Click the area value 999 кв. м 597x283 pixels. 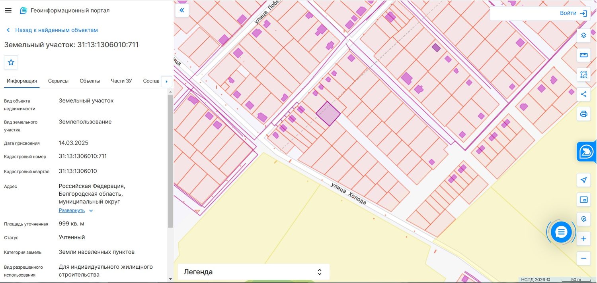(x=72, y=224)
